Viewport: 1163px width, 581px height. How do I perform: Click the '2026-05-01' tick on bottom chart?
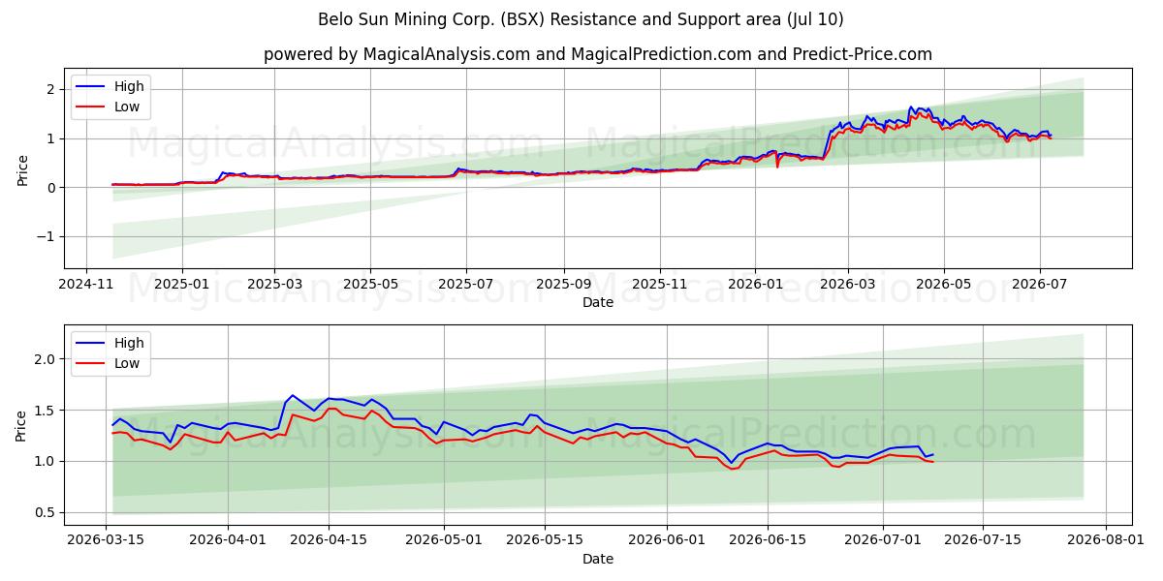tap(443, 540)
